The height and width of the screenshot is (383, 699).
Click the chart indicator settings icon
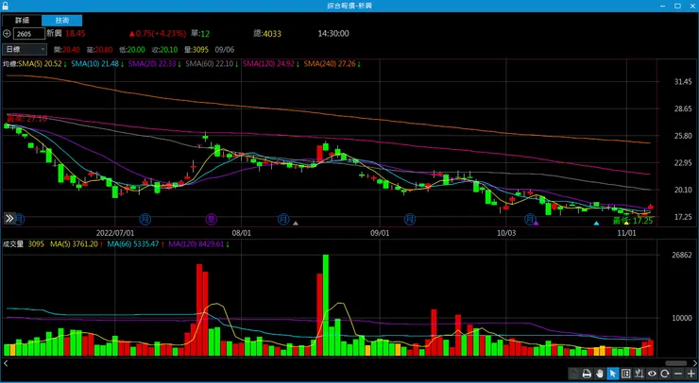[x=639, y=374]
